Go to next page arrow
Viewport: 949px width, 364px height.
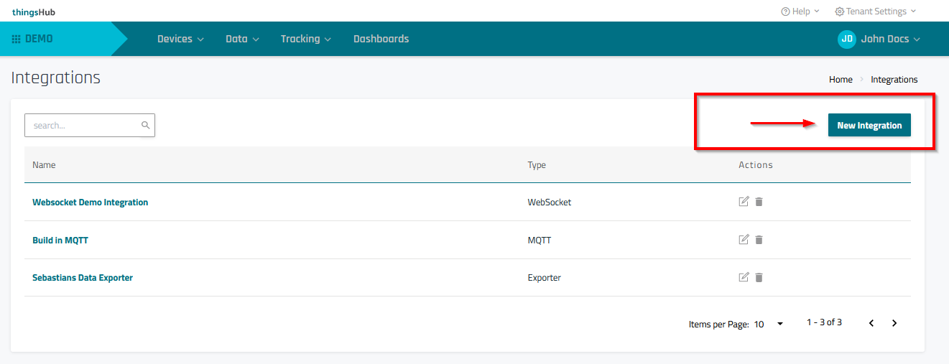tap(894, 323)
